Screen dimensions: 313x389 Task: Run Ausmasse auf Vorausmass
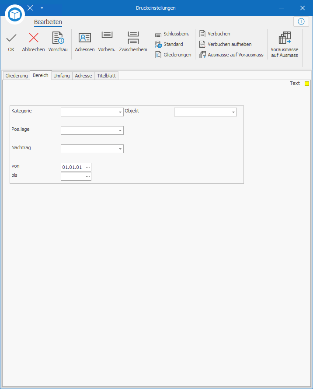(x=231, y=55)
